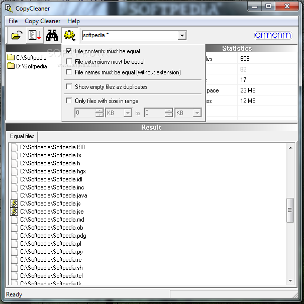Viewport: 304px width, 304px height.
Task: Select the C:\Softpedia\Softpedia.tcl row
Action: click(51, 276)
